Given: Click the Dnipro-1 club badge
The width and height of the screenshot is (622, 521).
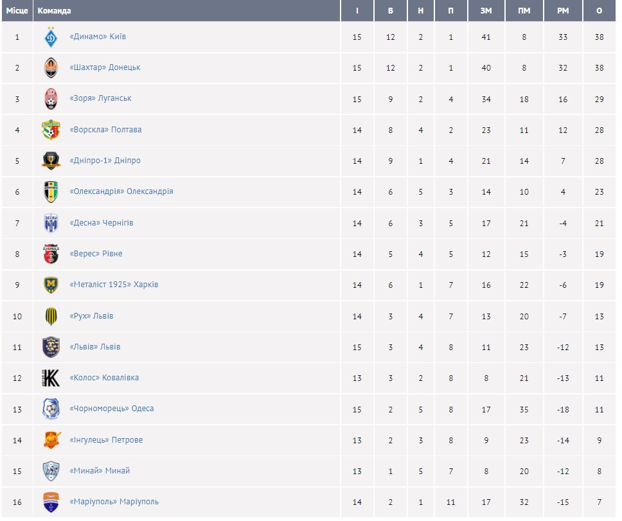Looking at the screenshot, I should pos(51,161).
